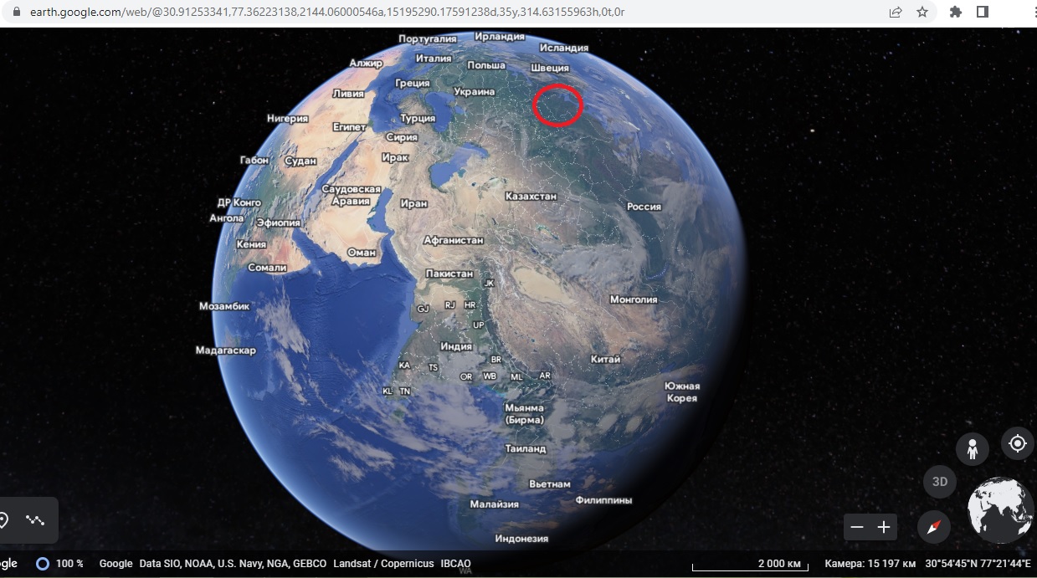1037x578 pixels.
Task: Open Pegman Street View mode
Action: [x=973, y=449]
